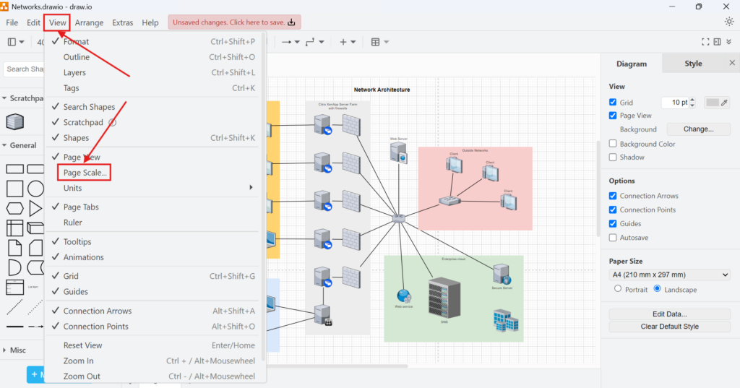This screenshot has width=740, height=388.
Task: Enable the Autosave checkbox
Action: (613, 238)
